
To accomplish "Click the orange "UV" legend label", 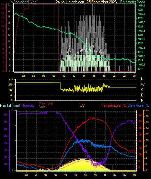I will pos(82,105).
